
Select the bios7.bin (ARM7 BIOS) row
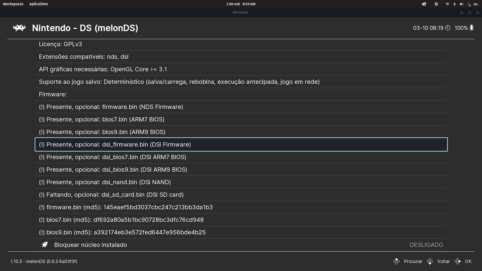point(241,119)
